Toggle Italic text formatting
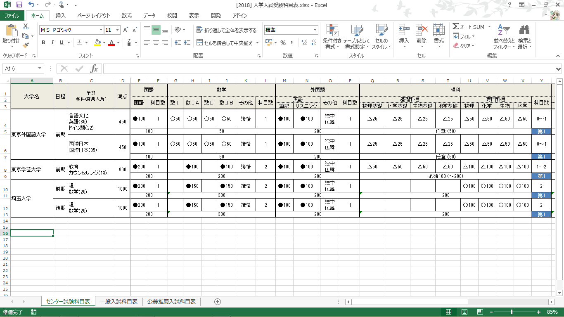 52,43
